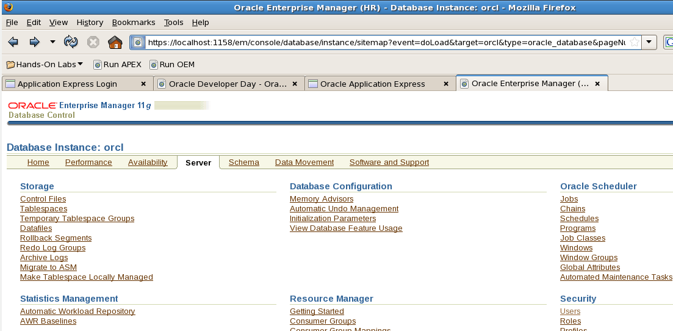Viewport: 673px width, 331px height.
Task: Bookmark this page with the star icon
Action: point(635,42)
